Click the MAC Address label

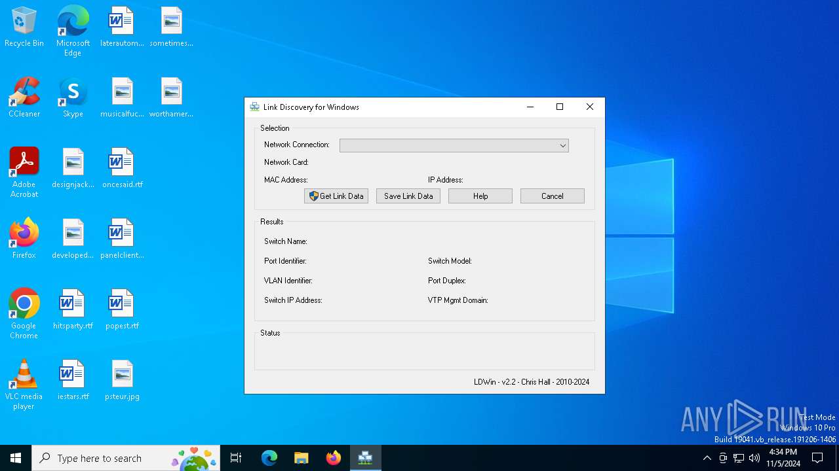coord(286,180)
